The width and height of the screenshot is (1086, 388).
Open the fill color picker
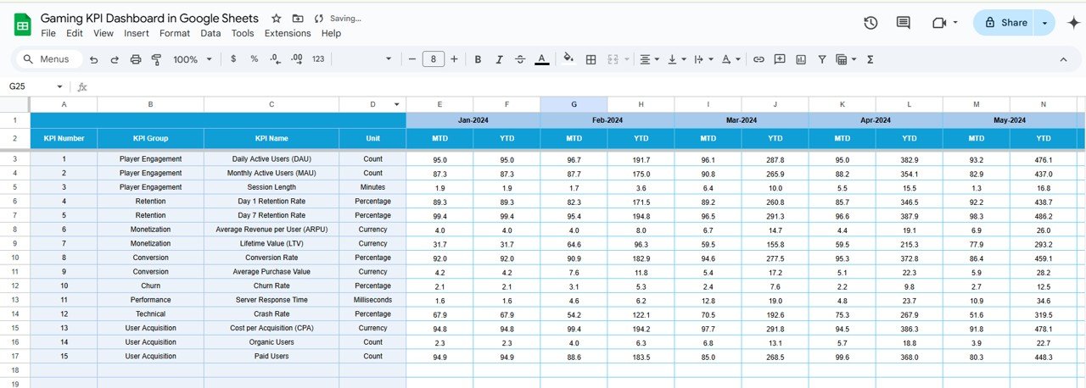click(x=568, y=59)
